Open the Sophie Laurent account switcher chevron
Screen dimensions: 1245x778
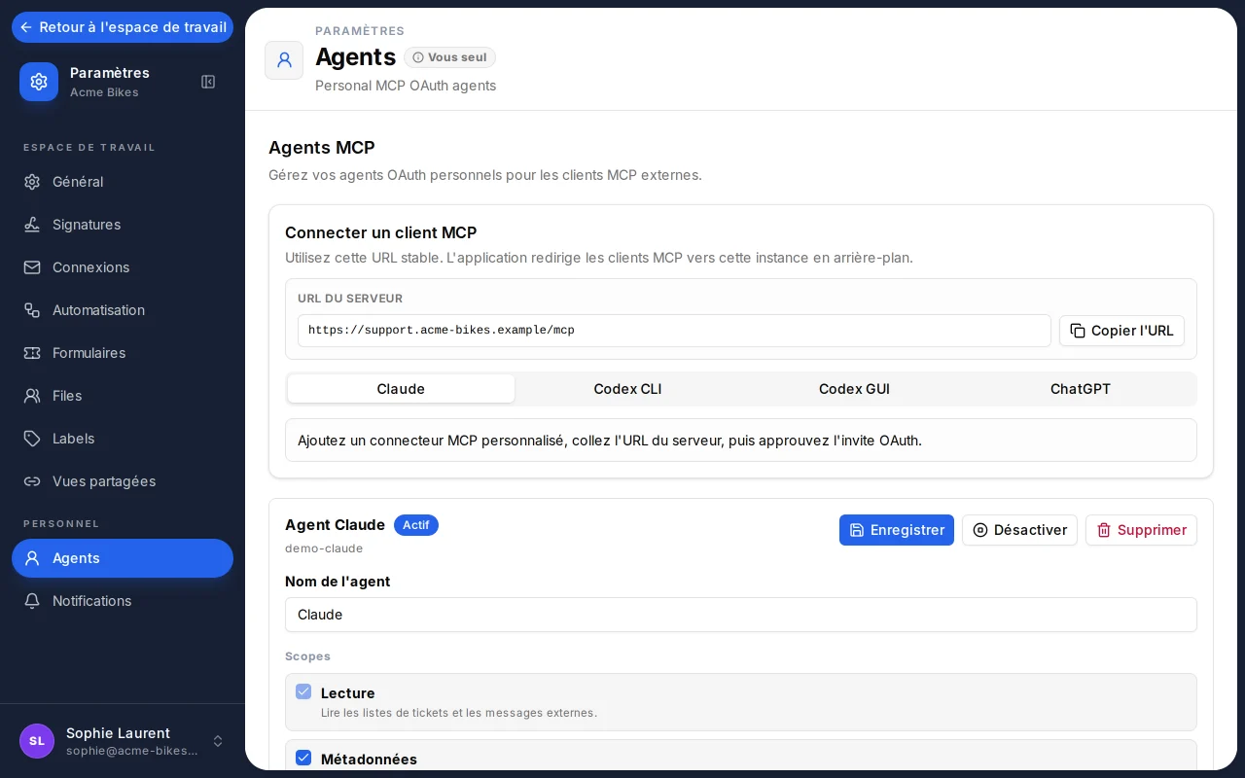click(x=218, y=741)
